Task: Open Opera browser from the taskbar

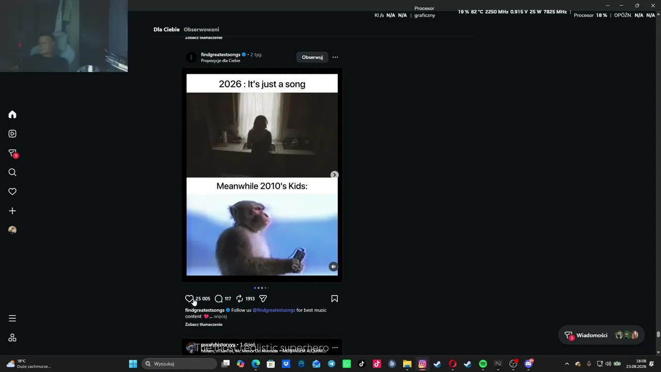Action: (452, 364)
